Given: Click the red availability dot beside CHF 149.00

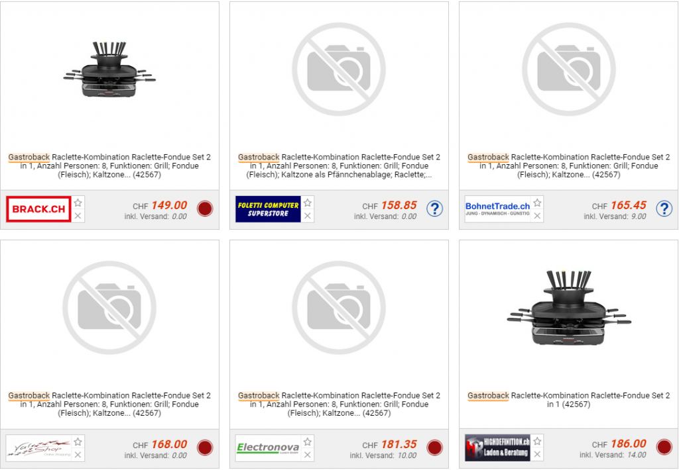Looking at the screenshot, I should pos(205,209).
